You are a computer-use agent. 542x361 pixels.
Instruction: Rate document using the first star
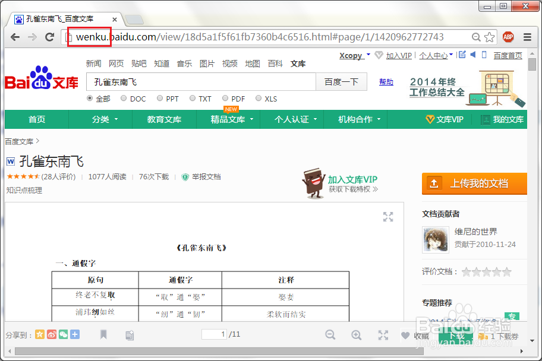467,272
